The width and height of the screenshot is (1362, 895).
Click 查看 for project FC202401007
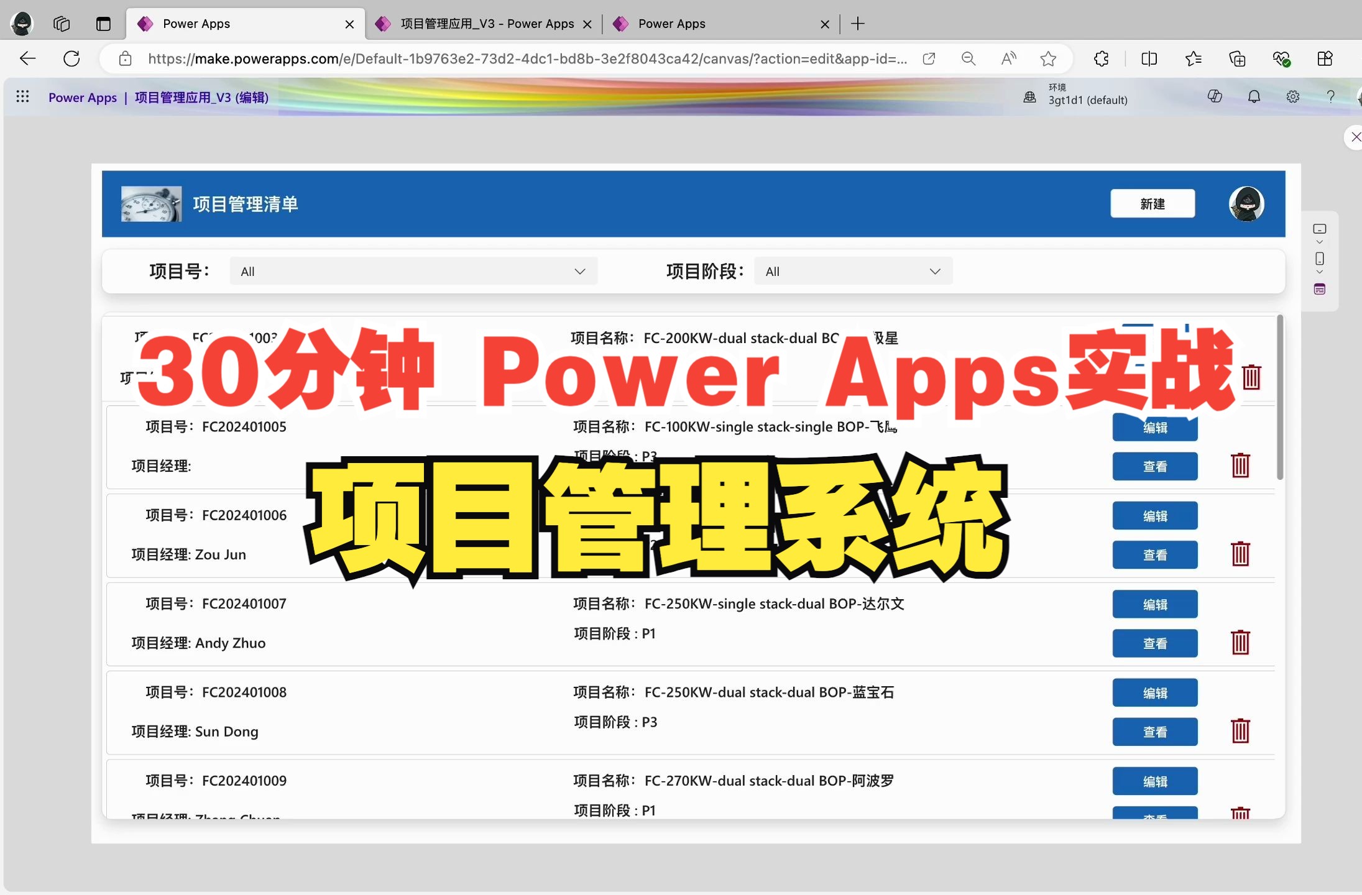(1155, 643)
